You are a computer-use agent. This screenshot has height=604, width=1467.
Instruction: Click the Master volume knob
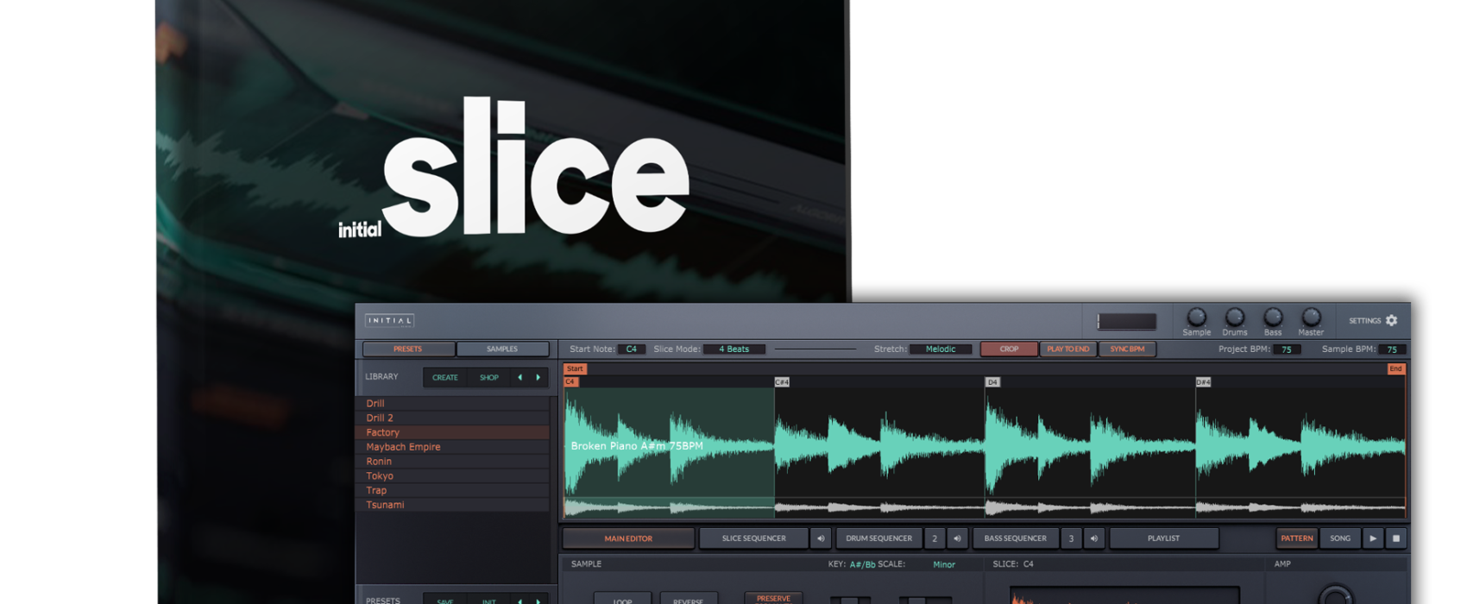pos(1311,317)
